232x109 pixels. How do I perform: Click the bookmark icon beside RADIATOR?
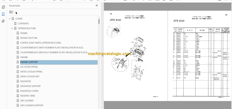[x=18, y=81]
